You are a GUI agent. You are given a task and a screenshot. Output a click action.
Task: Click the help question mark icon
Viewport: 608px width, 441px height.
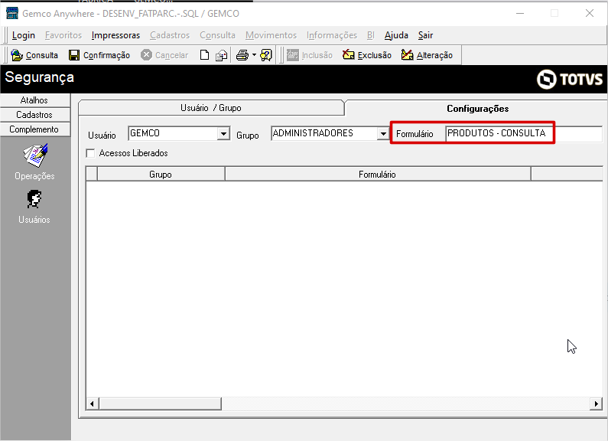(x=266, y=55)
